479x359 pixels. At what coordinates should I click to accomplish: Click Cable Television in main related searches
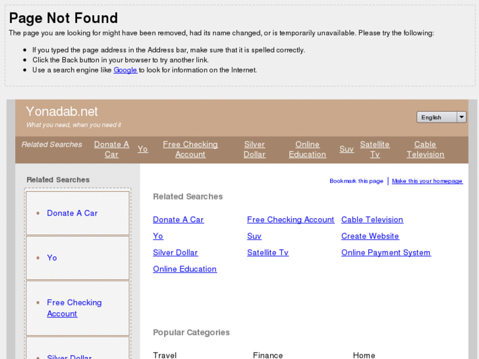(x=372, y=220)
